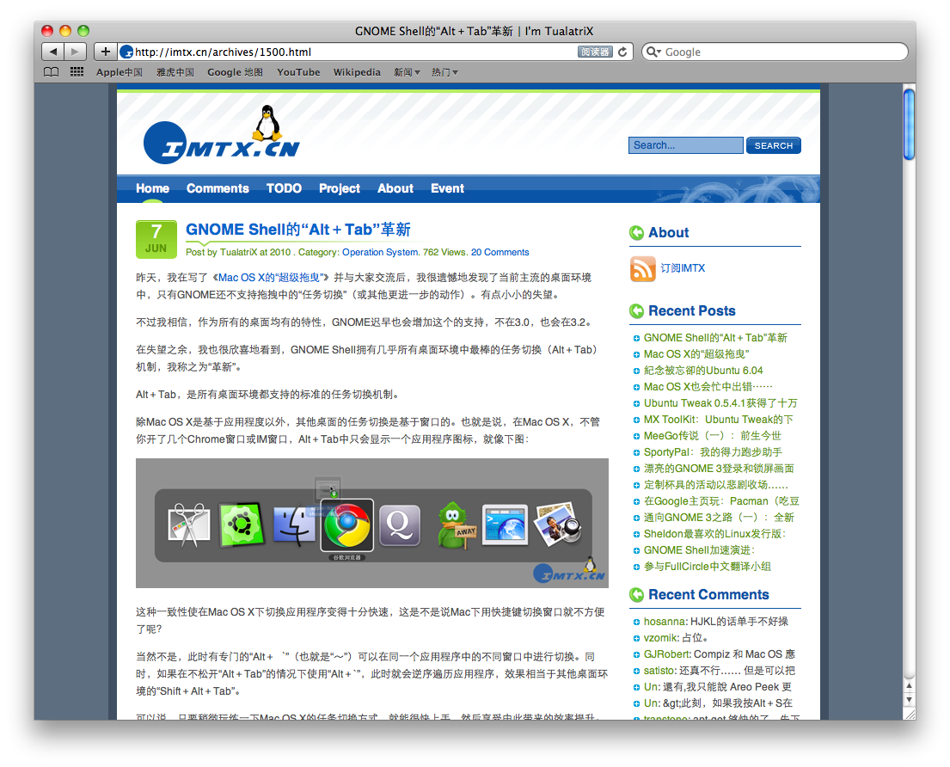This screenshot has height=767, width=950.
Task: Open 雅虎中国 bookmark
Action: pyautogui.click(x=175, y=72)
